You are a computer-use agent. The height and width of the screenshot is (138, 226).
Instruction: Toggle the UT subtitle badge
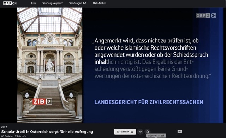point(180,132)
